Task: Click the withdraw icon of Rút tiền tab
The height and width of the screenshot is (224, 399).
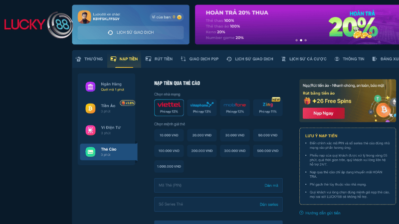Action: click(148, 59)
